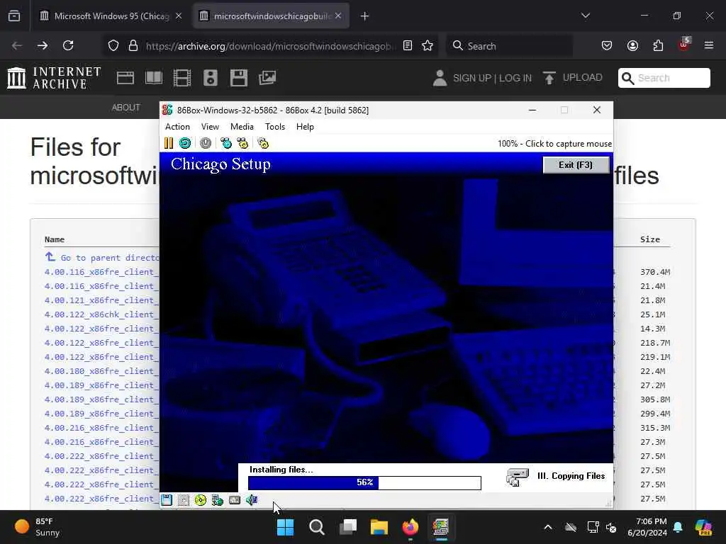Open the Firefox extensions puzzle icon

(x=658, y=45)
